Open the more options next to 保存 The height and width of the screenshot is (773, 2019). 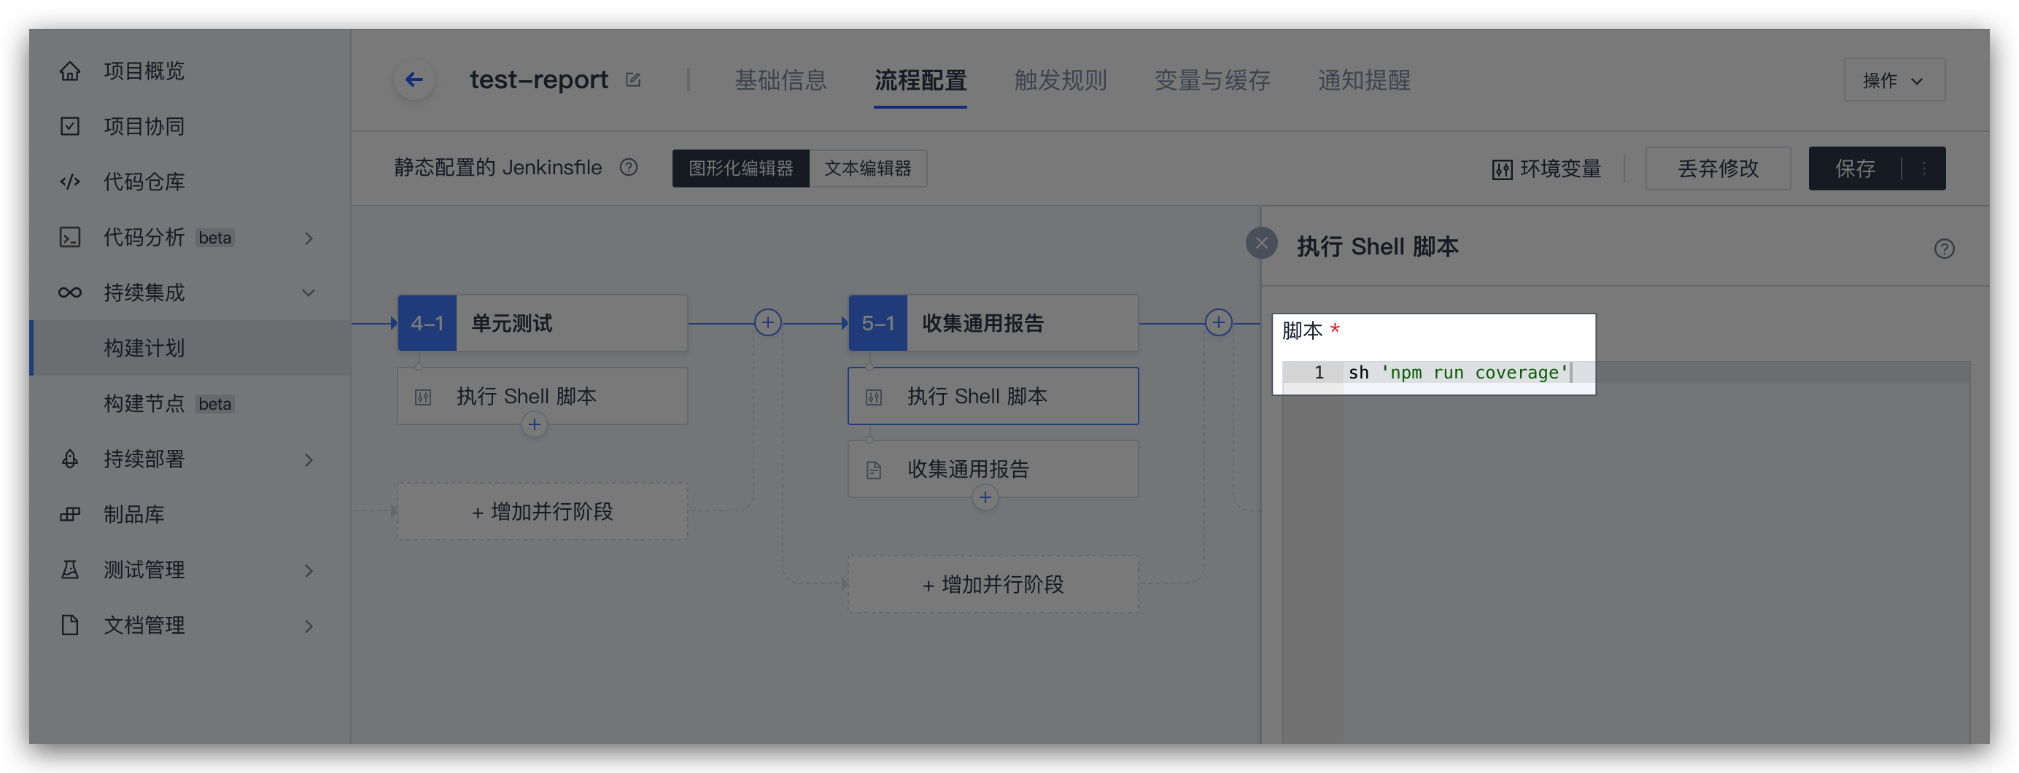pyautogui.click(x=1924, y=168)
